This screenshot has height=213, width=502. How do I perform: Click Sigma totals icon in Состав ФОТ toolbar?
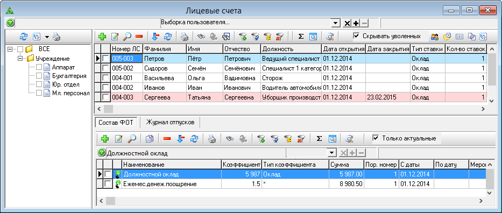(x=319, y=138)
